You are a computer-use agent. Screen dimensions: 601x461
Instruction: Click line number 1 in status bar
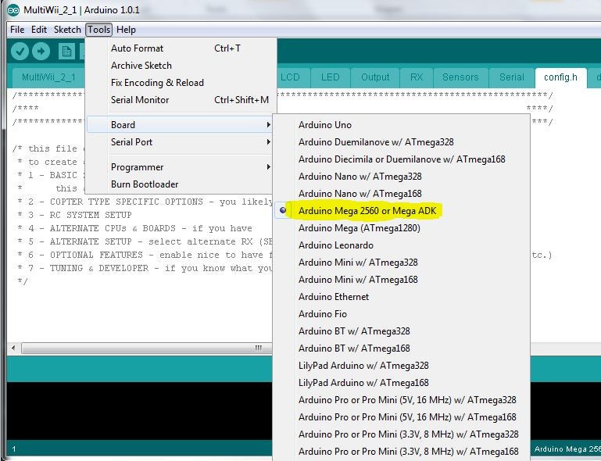pyautogui.click(x=14, y=448)
